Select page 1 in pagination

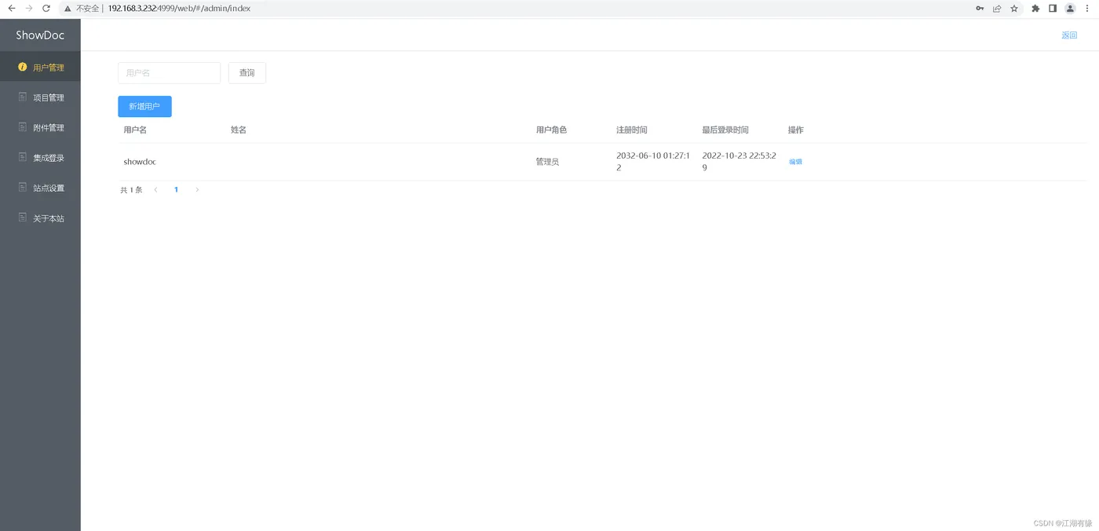[176, 190]
